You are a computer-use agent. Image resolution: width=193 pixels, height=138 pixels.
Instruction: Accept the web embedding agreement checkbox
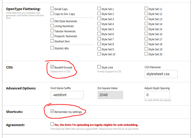tap(52, 124)
